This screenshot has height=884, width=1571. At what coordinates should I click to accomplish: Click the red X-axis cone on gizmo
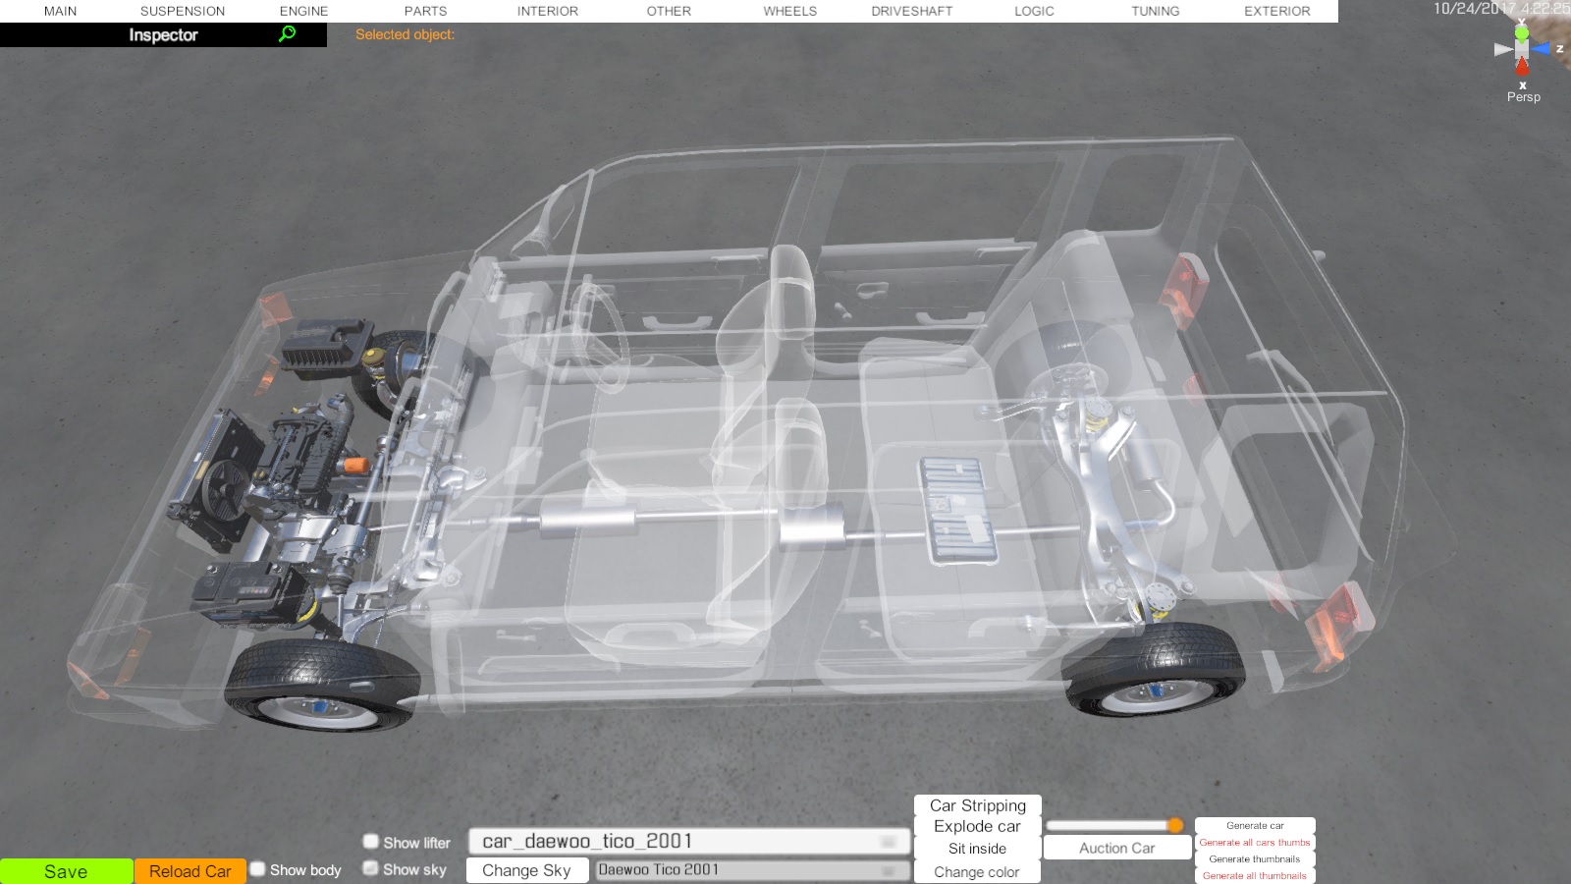(1522, 67)
